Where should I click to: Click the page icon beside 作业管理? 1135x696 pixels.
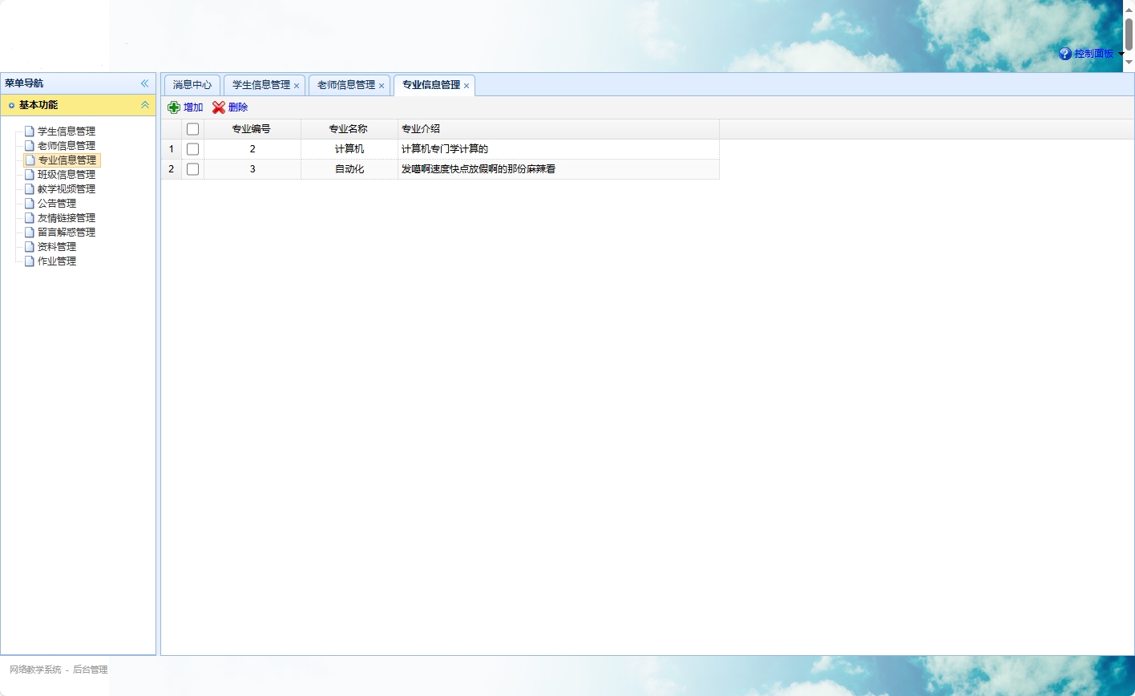pos(30,261)
